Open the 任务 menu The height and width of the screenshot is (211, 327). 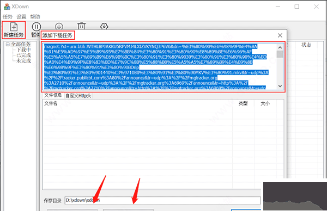pos(8,17)
